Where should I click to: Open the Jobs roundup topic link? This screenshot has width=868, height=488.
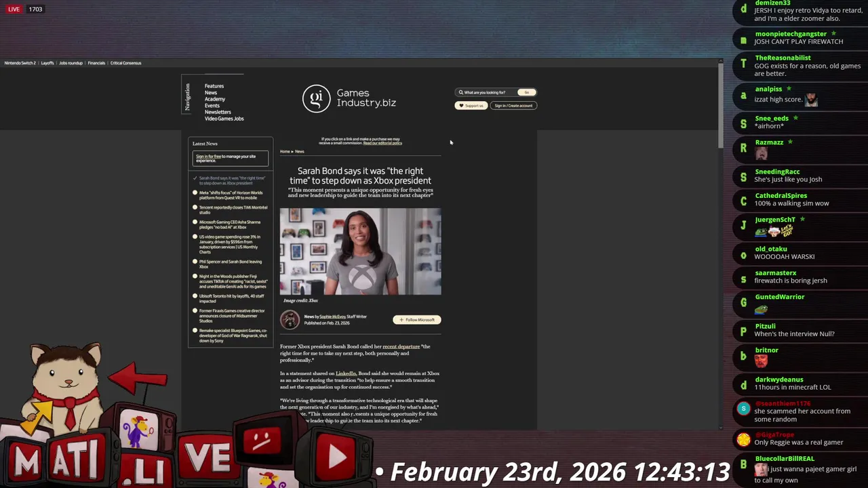click(x=71, y=63)
